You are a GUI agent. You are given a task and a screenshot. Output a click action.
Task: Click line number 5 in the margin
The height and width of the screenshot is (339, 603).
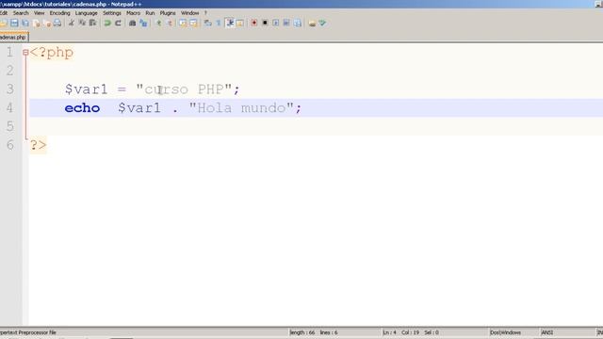(10, 126)
